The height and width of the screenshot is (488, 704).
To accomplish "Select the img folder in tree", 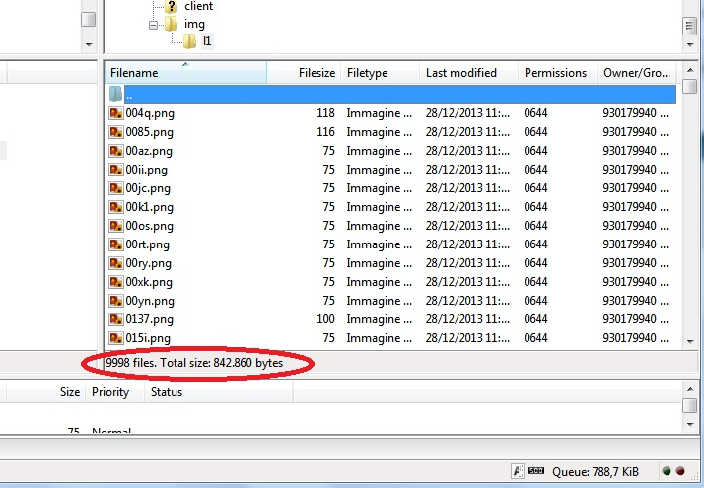I will pyautogui.click(x=194, y=24).
